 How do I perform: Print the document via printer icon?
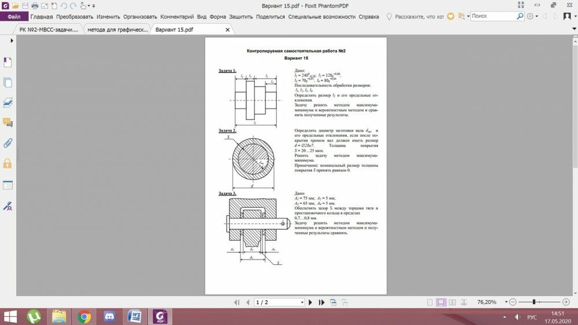click(35, 6)
